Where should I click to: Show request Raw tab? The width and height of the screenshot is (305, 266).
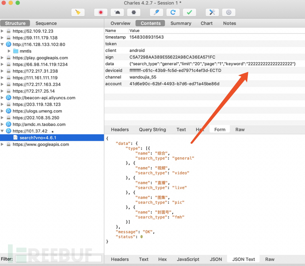coord(240,130)
